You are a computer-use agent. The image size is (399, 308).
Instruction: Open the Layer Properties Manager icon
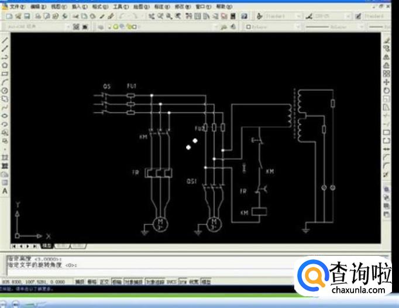tap(101, 26)
